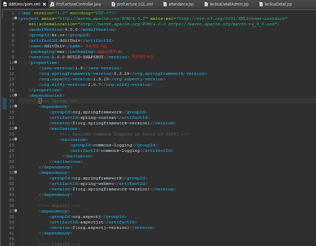Click the Exclude Commons Logging comment

tap(124, 134)
